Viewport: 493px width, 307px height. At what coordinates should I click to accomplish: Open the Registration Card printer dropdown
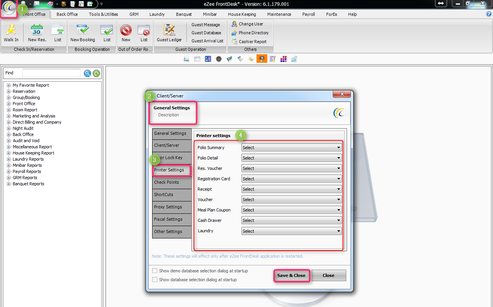click(292, 179)
